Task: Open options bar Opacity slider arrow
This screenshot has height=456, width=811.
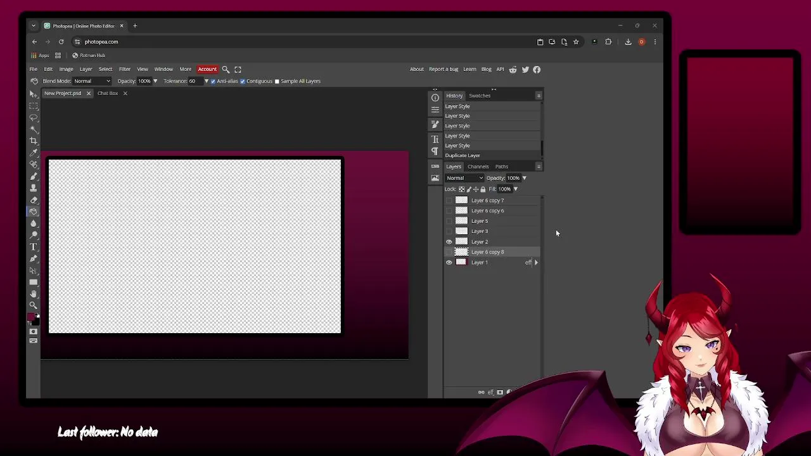Action: pos(155,81)
